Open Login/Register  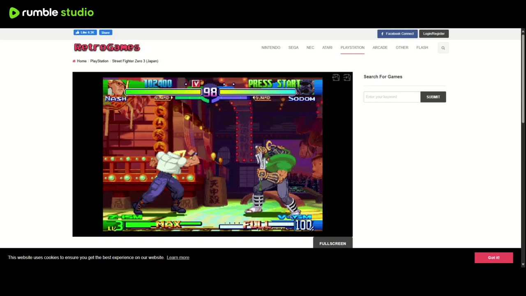(434, 34)
